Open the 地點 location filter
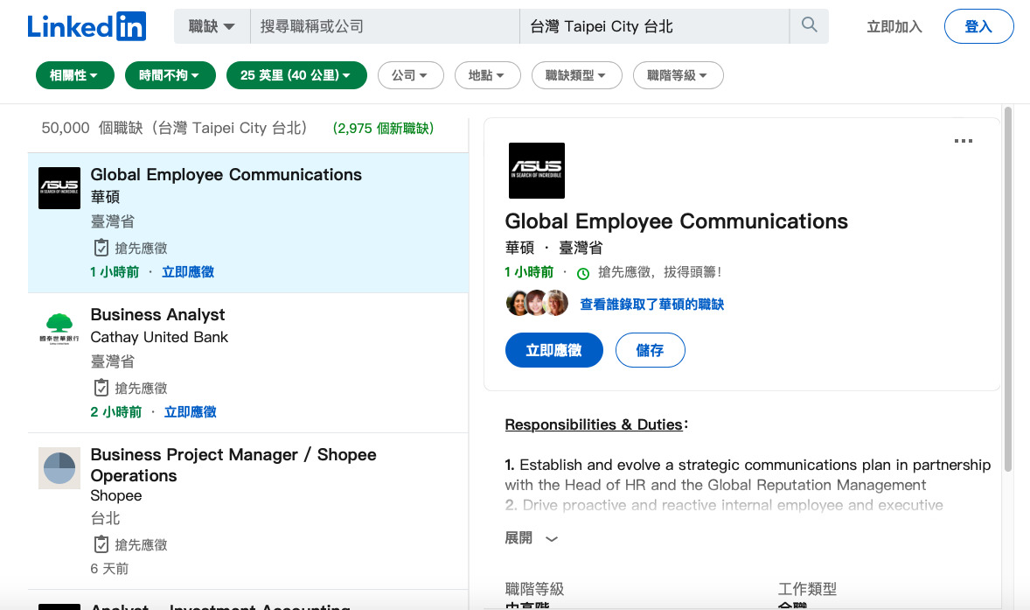The height and width of the screenshot is (610, 1030). (487, 75)
